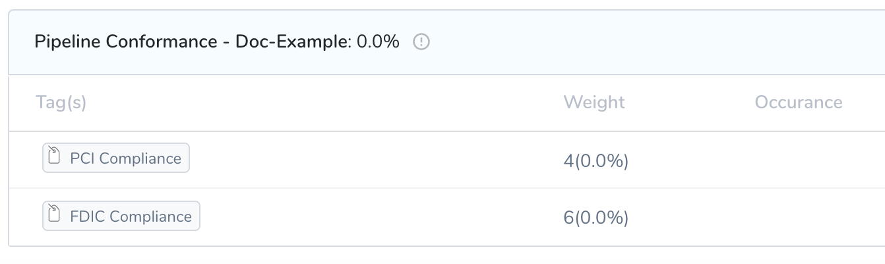Sort by the Weight column header
885x264 pixels.
594,102
